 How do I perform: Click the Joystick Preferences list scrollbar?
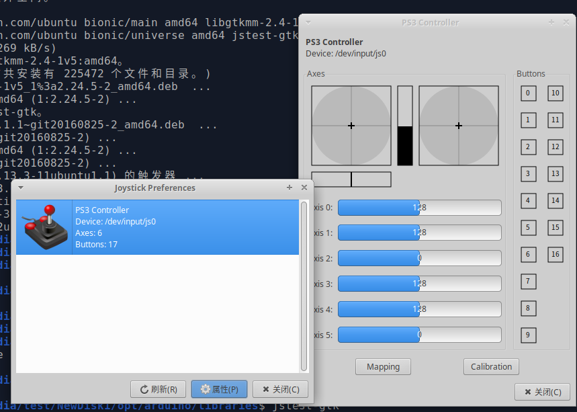pos(304,286)
